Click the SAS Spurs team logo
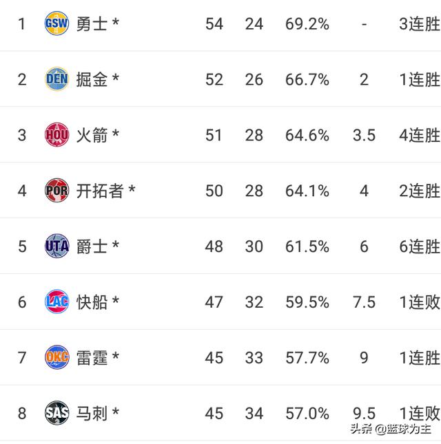The width and height of the screenshot is (441, 444). coord(57,413)
